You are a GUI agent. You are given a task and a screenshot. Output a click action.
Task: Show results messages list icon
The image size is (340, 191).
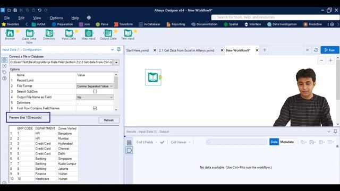129,143
